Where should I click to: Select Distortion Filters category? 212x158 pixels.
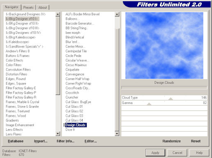click(x=16, y=74)
